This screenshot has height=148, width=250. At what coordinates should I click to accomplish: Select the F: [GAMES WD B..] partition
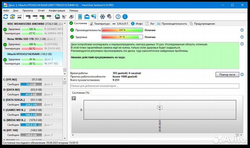33,112
